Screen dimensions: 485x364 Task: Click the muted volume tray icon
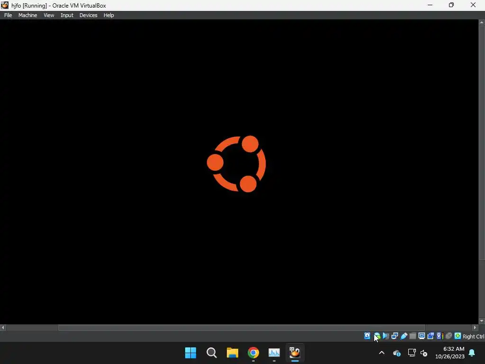point(424,353)
